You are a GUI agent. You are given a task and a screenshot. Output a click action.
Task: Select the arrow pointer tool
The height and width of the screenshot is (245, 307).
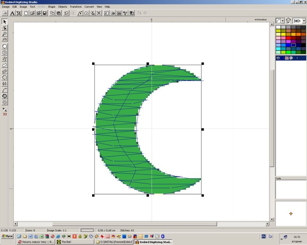[x=5, y=22]
